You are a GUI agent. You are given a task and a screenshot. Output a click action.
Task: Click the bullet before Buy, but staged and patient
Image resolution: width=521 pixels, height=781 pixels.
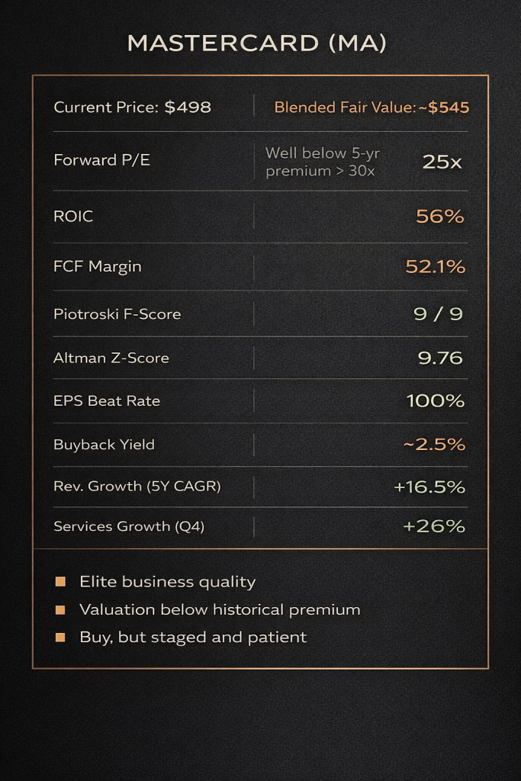[x=60, y=637]
